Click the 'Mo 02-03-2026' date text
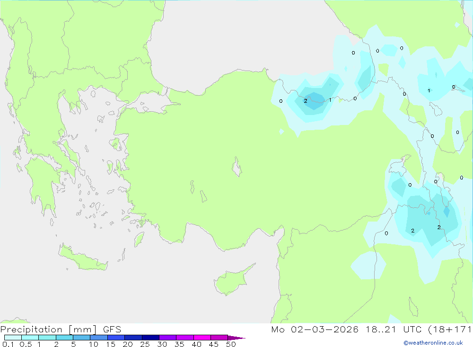The height and width of the screenshot is (347, 473). click(x=315, y=329)
